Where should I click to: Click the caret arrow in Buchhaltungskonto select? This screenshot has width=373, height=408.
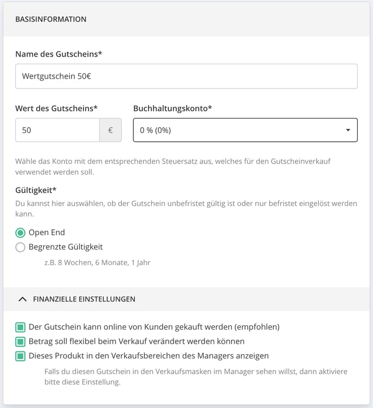point(348,130)
